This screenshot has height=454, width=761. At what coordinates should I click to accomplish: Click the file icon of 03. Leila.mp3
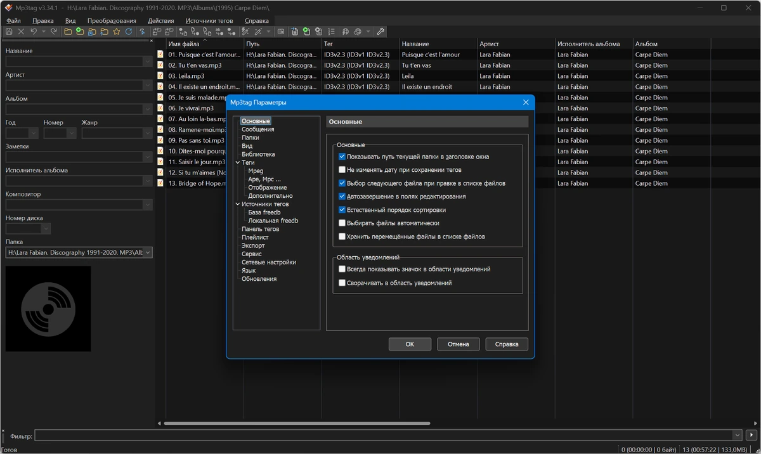tap(161, 76)
